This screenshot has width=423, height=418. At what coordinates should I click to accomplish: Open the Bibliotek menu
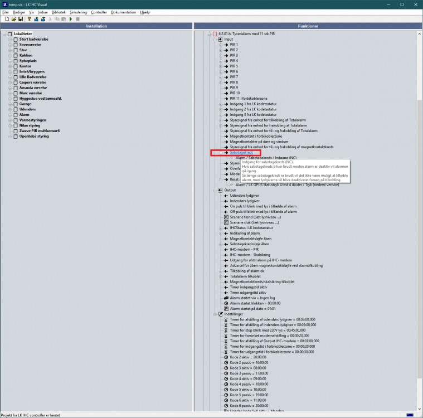pos(58,12)
